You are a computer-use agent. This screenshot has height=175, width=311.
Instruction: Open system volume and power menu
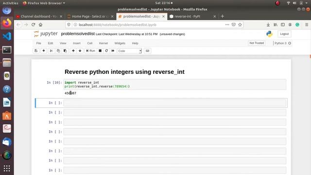[x=297, y=3]
